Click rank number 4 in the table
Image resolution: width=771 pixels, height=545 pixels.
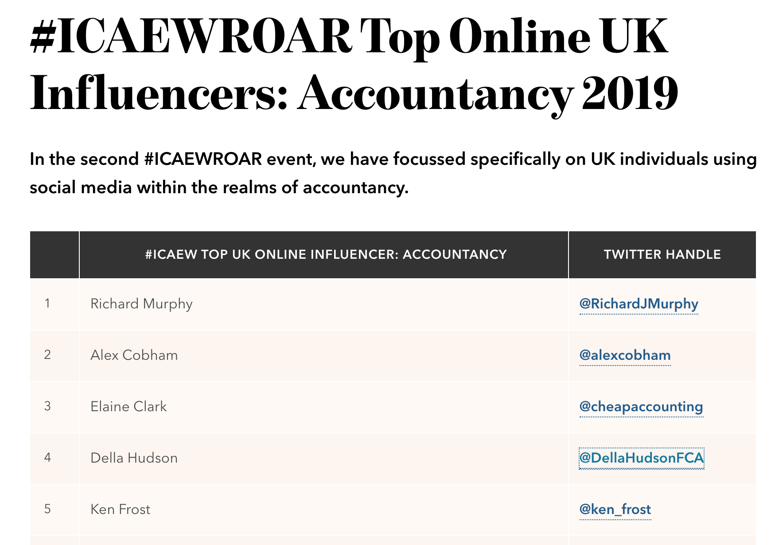point(47,458)
